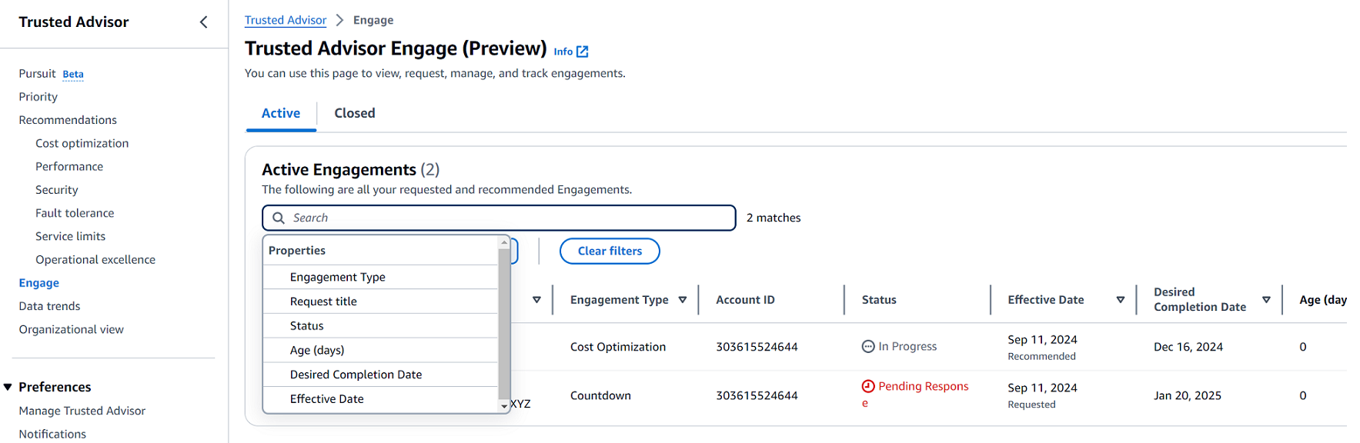
Task: Open Manage Trusted Advisor preferences
Action: [82, 411]
